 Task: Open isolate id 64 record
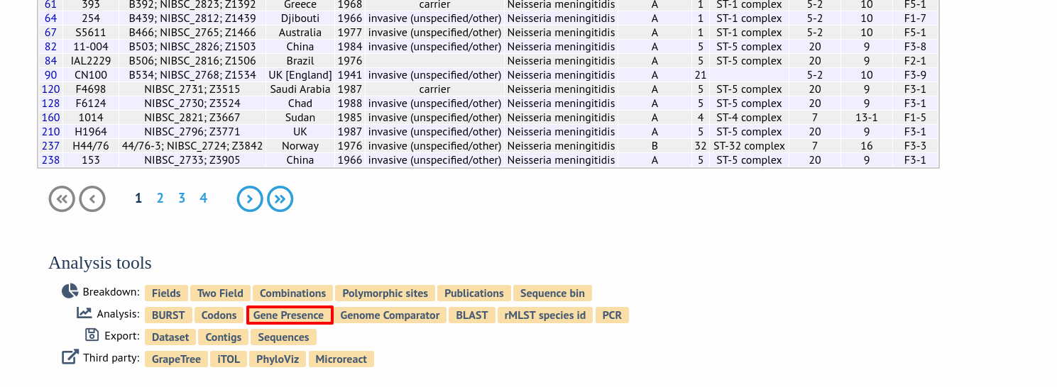click(x=50, y=18)
